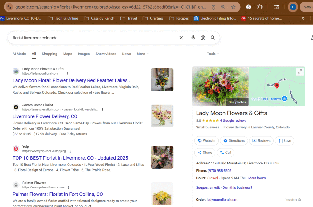Open Google Lens image search
This screenshot has height=207, width=313.
203,38
